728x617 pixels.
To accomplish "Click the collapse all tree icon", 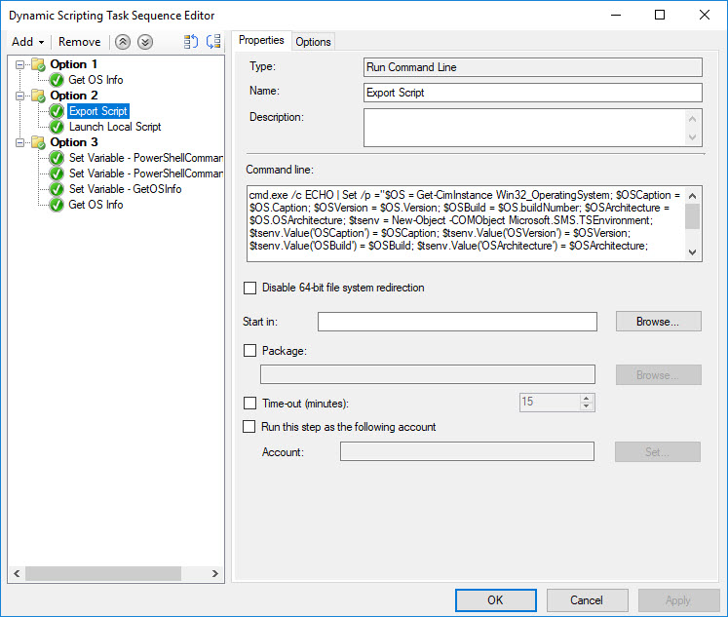I will (213, 42).
